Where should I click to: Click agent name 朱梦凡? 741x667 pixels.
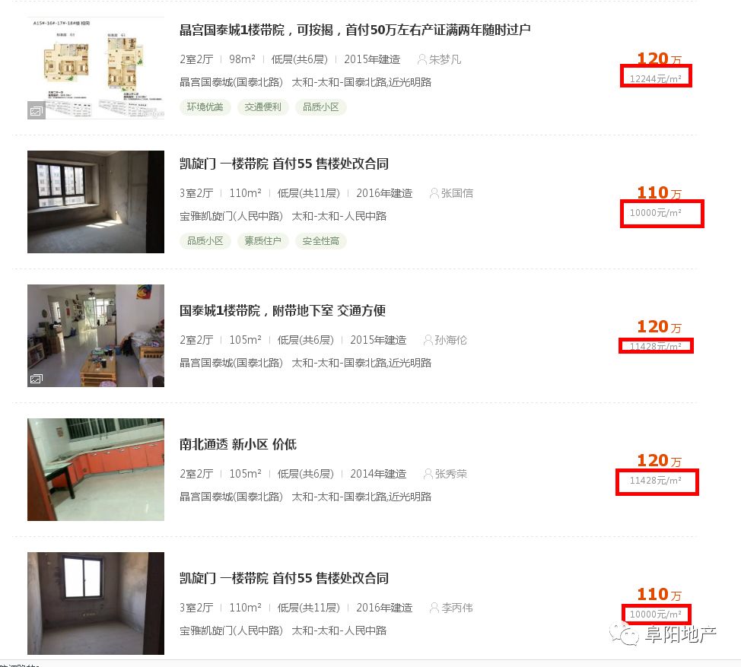click(x=445, y=59)
